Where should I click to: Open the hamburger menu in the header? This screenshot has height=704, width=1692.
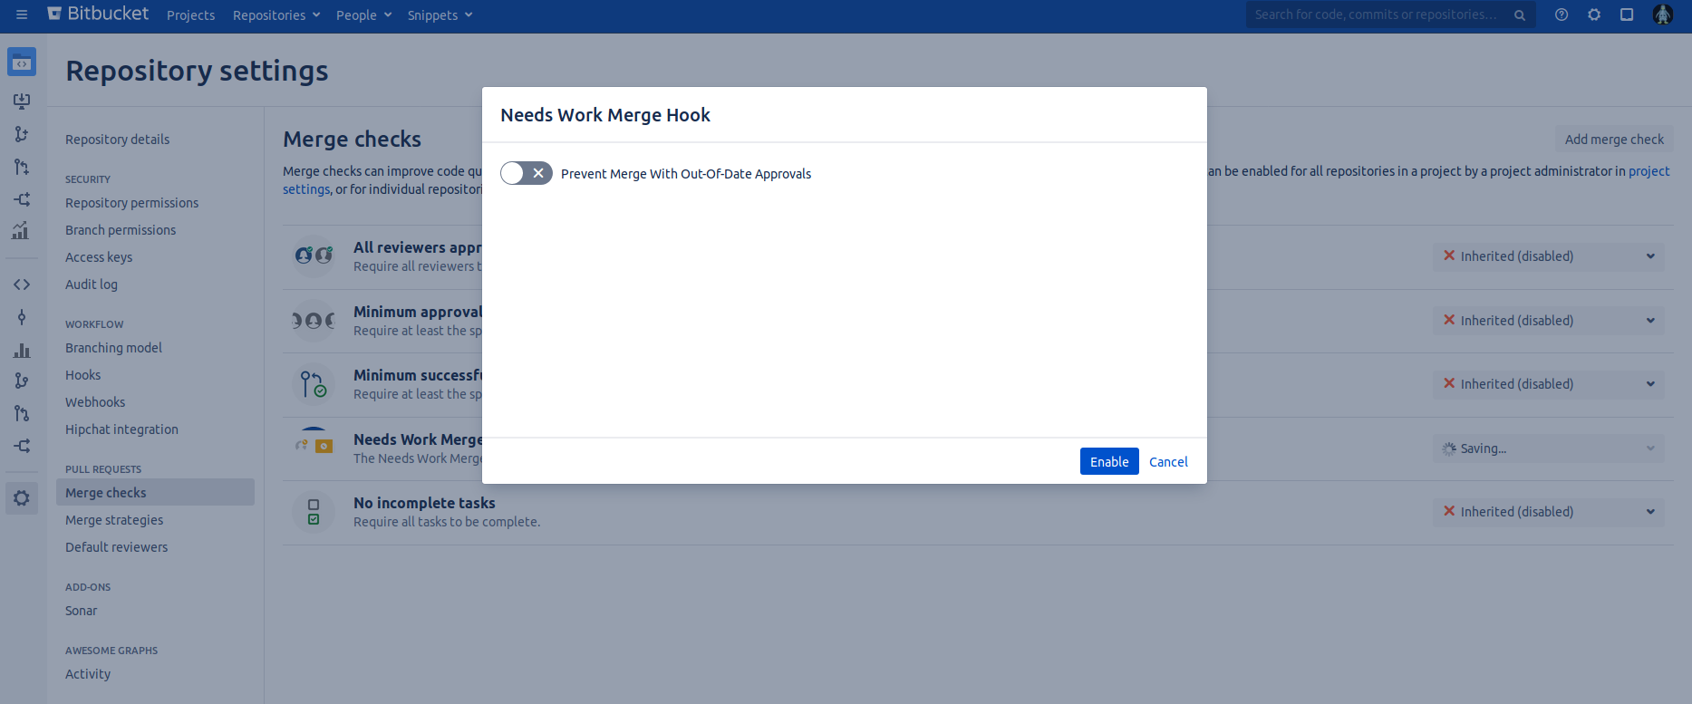(x=22, y=14)
